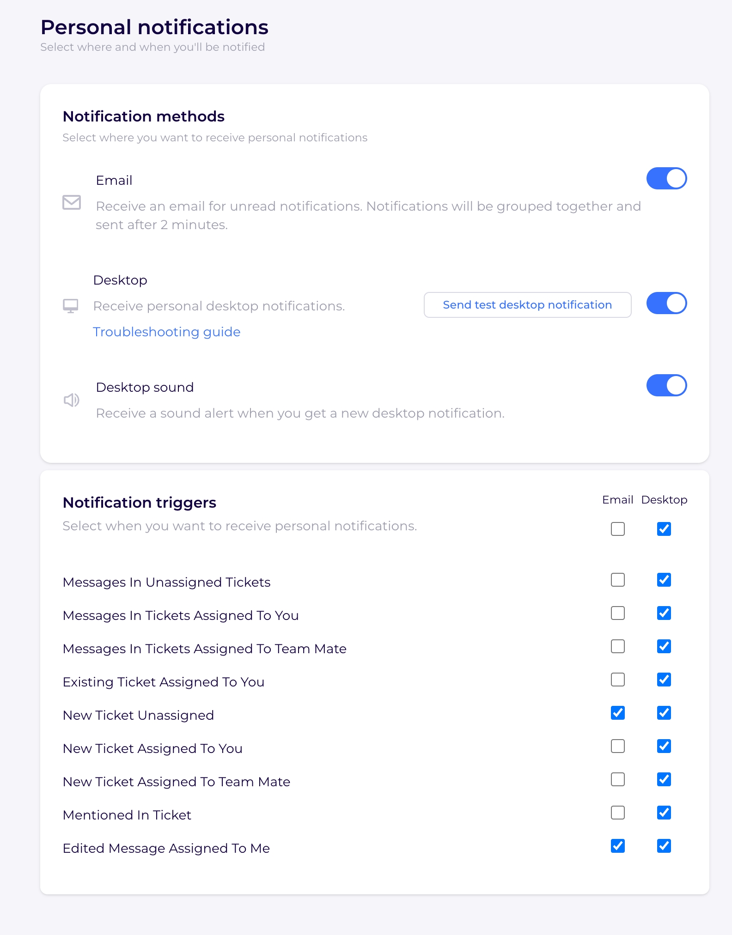
Task: Uncheck Desktop for Messages In Tickets Assigned To You
Action: click(x=664, y=613)
